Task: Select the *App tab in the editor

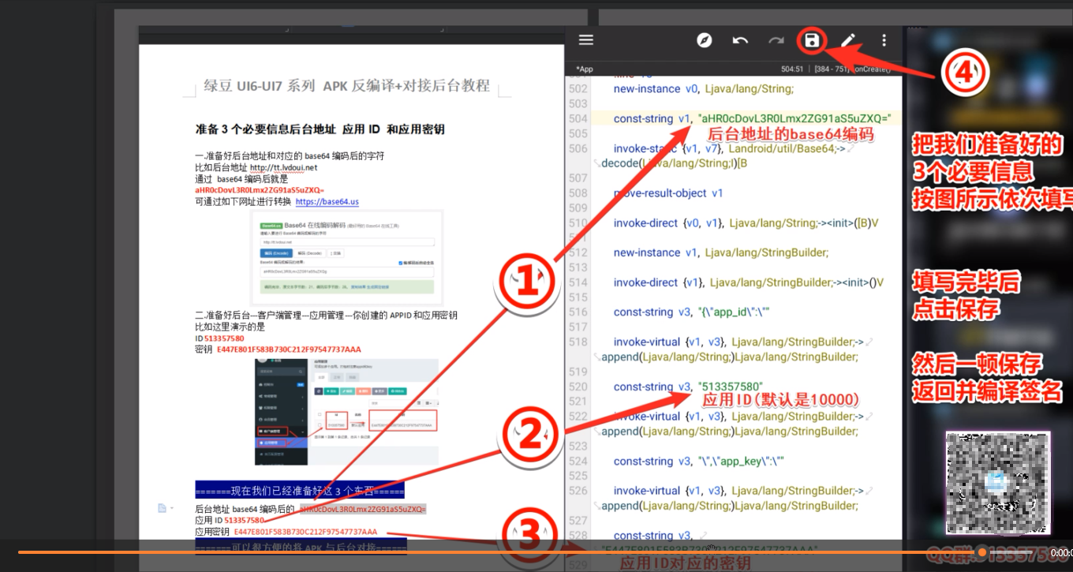Action: coord(583,69)
